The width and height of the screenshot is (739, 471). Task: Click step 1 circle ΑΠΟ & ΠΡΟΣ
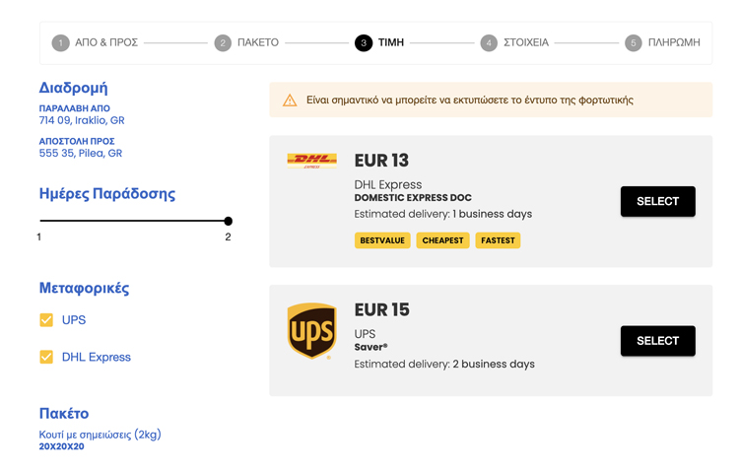click(60, 43)
